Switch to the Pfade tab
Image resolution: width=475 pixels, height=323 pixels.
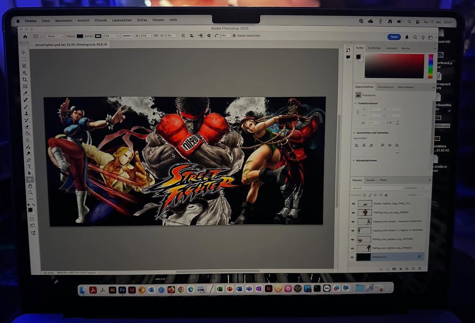coord(383,180)
